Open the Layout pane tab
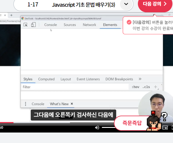 [x=66, y=79]
